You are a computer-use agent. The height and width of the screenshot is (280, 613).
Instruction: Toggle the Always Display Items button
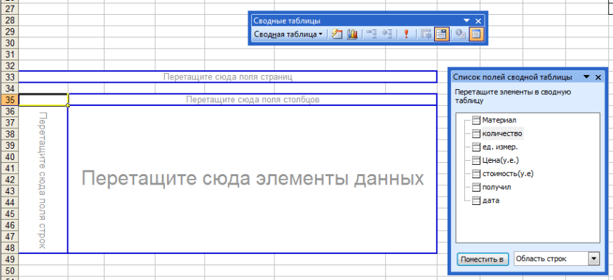441,34
